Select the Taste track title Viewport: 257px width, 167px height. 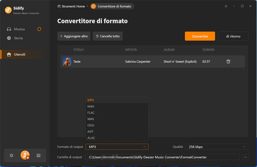[77, 62]
